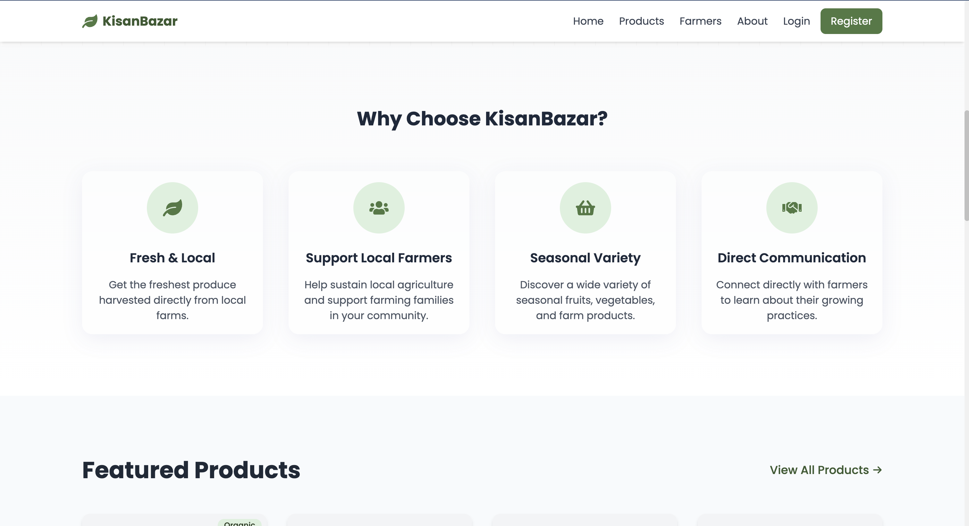Open the Home menu item

pyautogui.click(x=588, y=21)
